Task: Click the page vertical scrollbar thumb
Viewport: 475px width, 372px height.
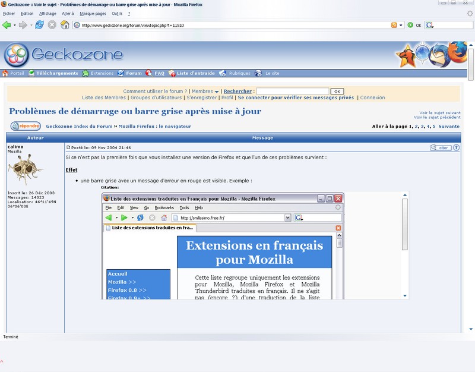Action: 471,64
